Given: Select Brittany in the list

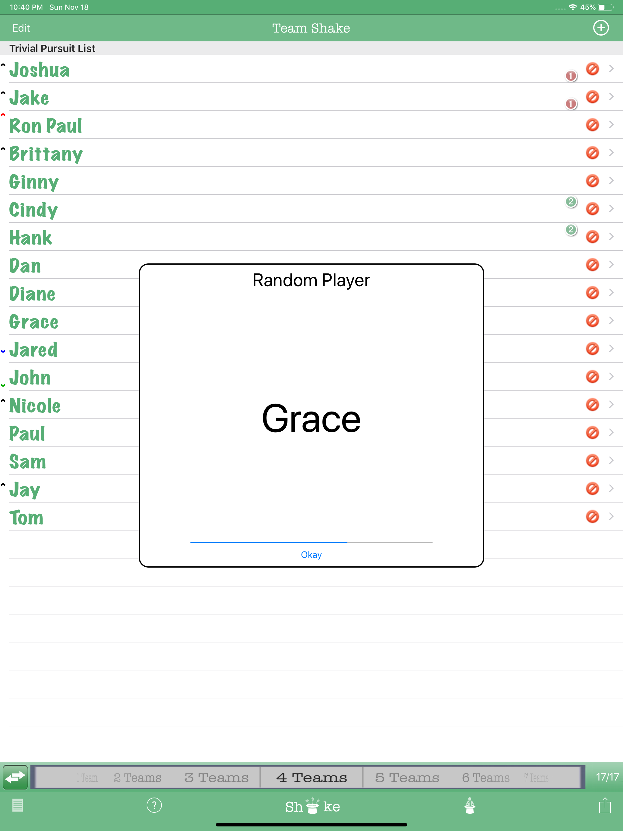Looking at the screenshot, I should pyautogui.click(x=311, y=152).
